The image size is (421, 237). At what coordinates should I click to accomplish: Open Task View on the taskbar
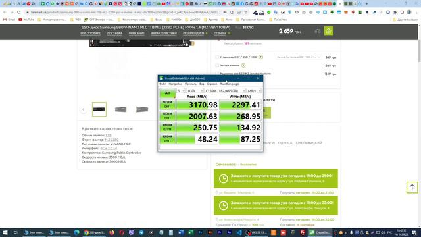[16, 232]
